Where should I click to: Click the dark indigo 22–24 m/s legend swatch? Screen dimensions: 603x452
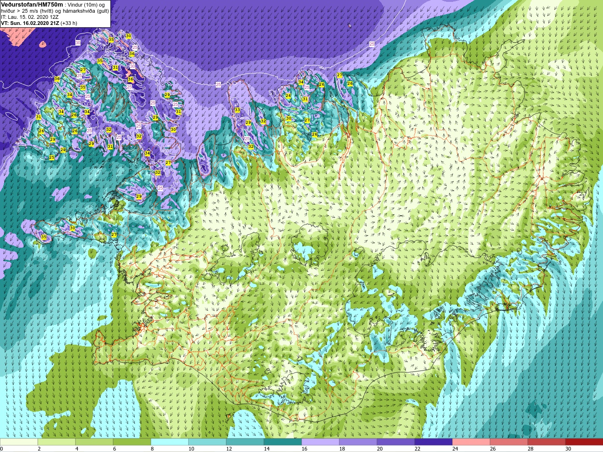[433, 442]
